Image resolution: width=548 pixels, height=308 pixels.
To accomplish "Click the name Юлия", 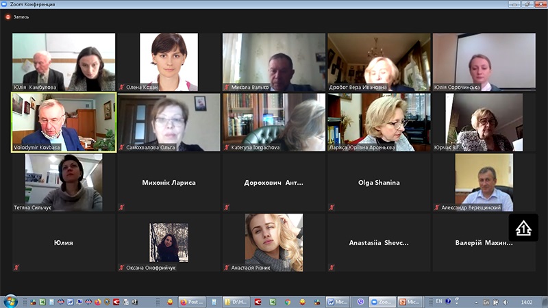I will pyautogui.click(x=63, y=243).
